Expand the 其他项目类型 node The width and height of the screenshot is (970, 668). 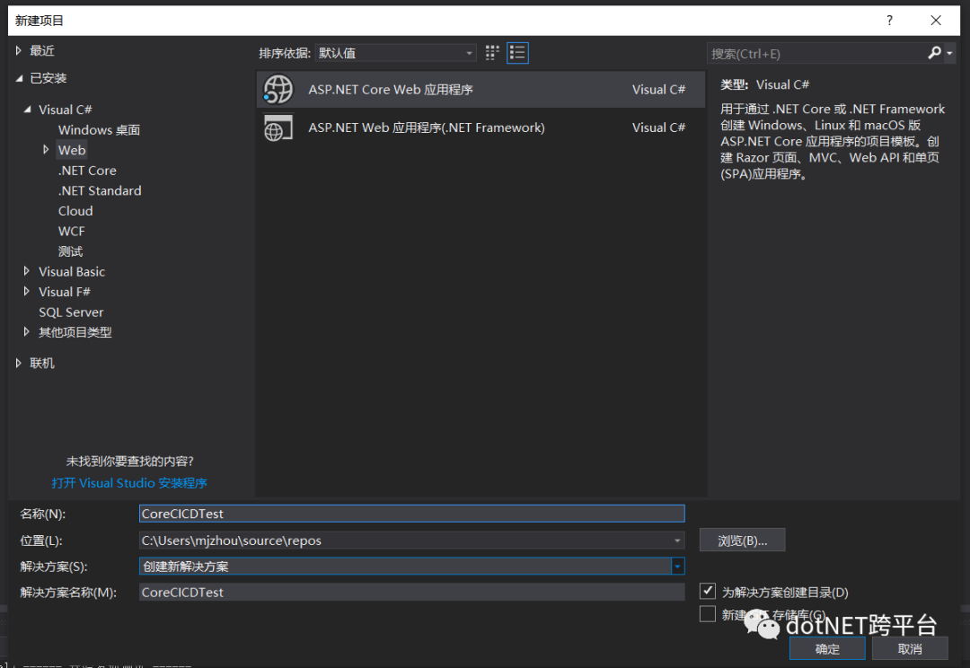point(27,332)
